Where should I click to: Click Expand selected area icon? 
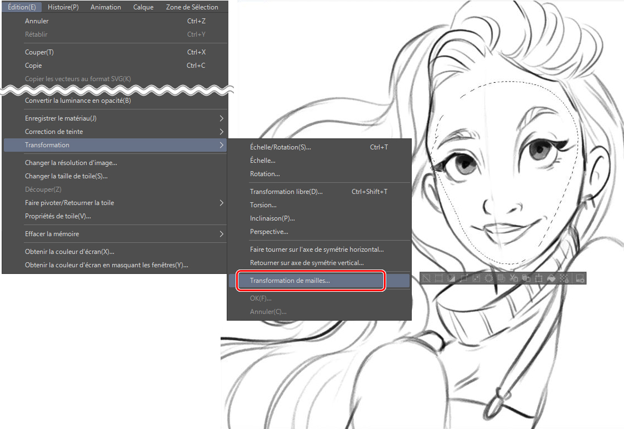(464, 278)
